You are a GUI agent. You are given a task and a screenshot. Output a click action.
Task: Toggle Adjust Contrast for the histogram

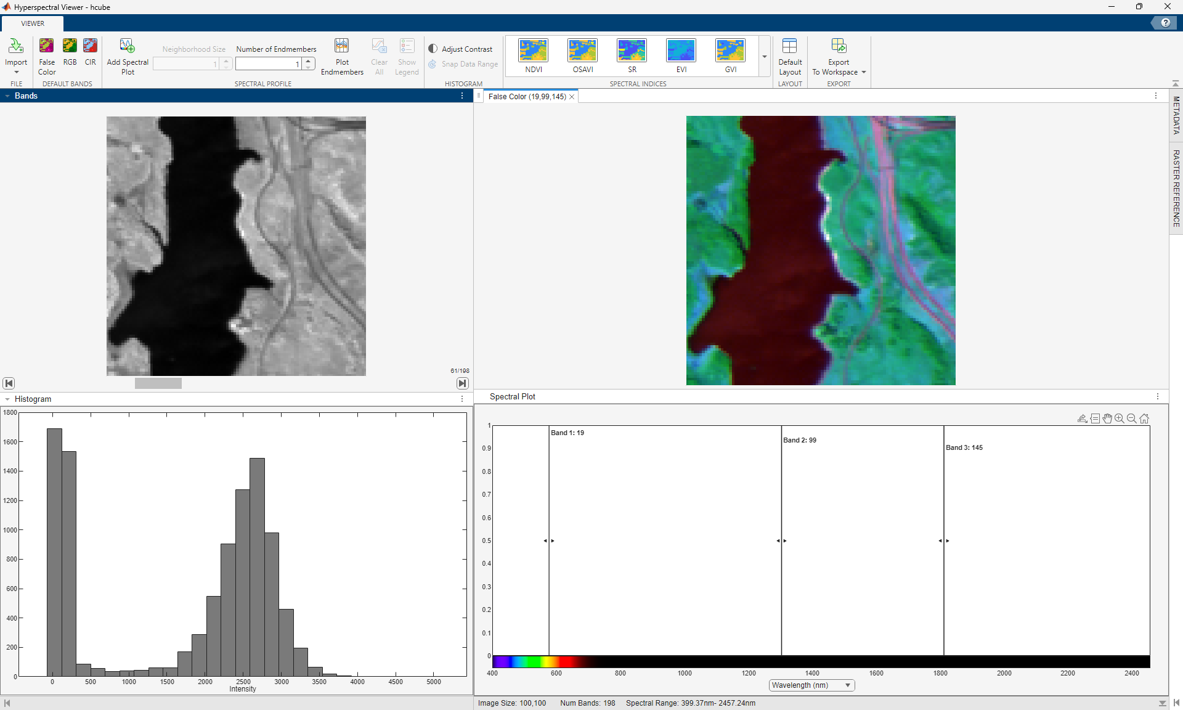(461, 49)
